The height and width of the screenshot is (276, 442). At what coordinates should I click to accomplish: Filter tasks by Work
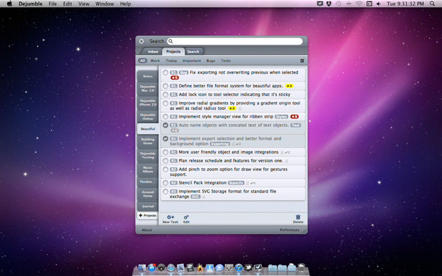click(155, 61)
